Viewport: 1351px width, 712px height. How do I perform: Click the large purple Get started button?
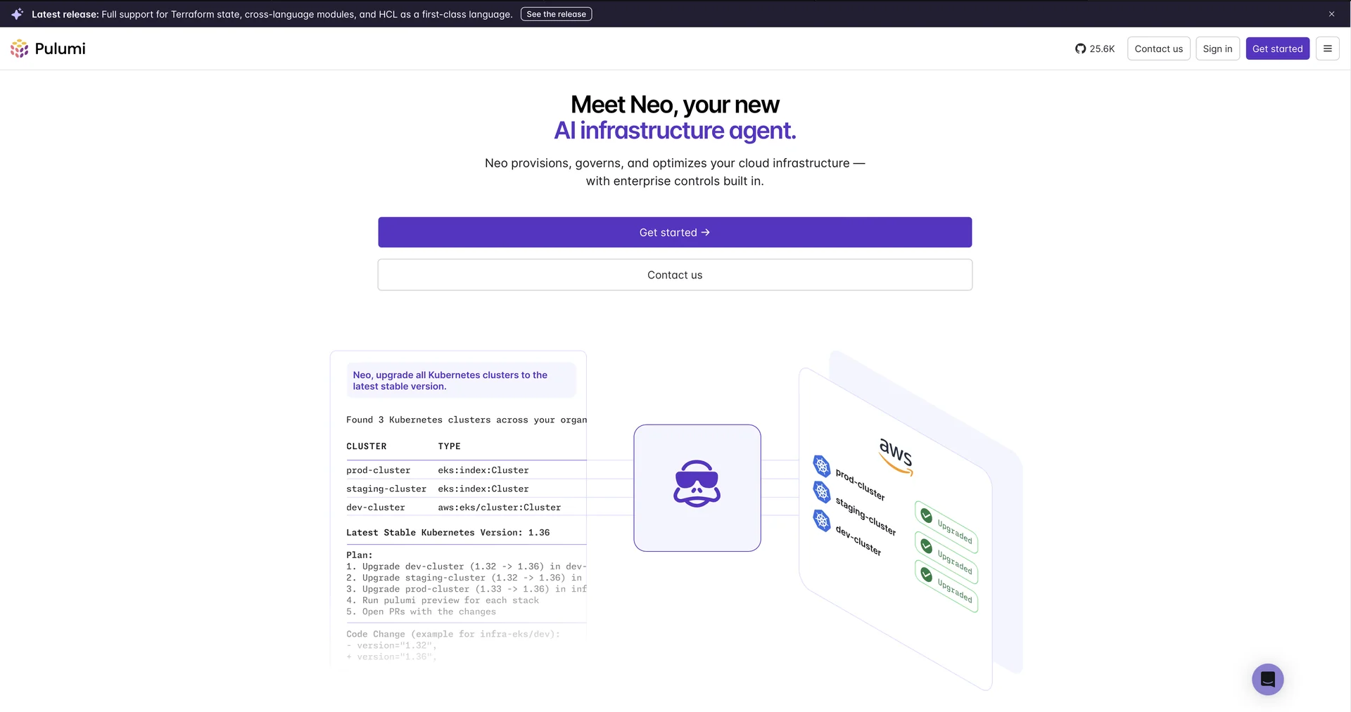tap(675, 232)
